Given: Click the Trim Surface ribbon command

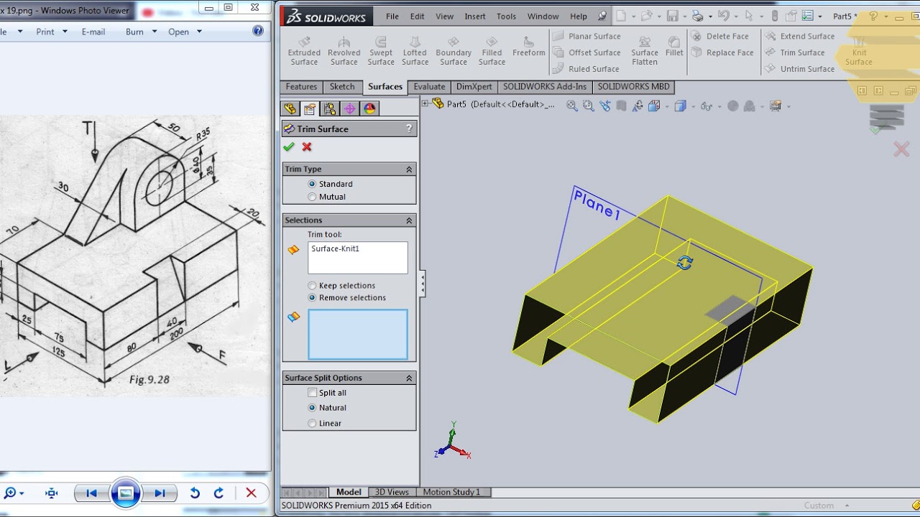Looking at the screenshot, I should (795, 52).
